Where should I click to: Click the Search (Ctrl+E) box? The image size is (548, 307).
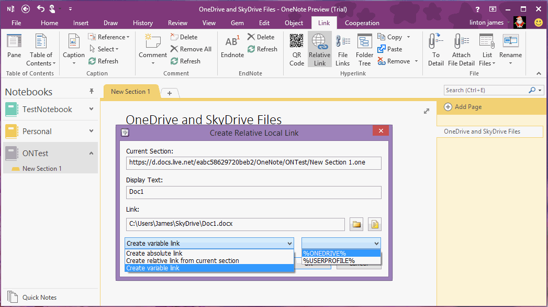coord(486,90)
